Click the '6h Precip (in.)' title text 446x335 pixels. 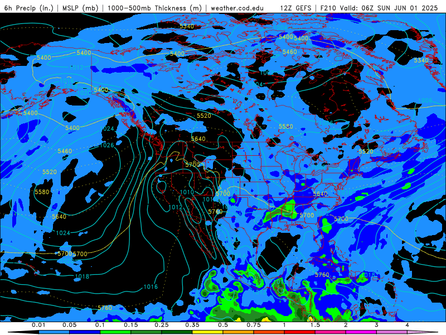pyautogui.click(x=29, y=8)
